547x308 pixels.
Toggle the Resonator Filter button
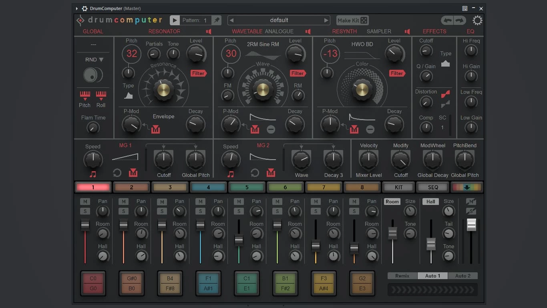pyautogui.click(x=199, y=73)
